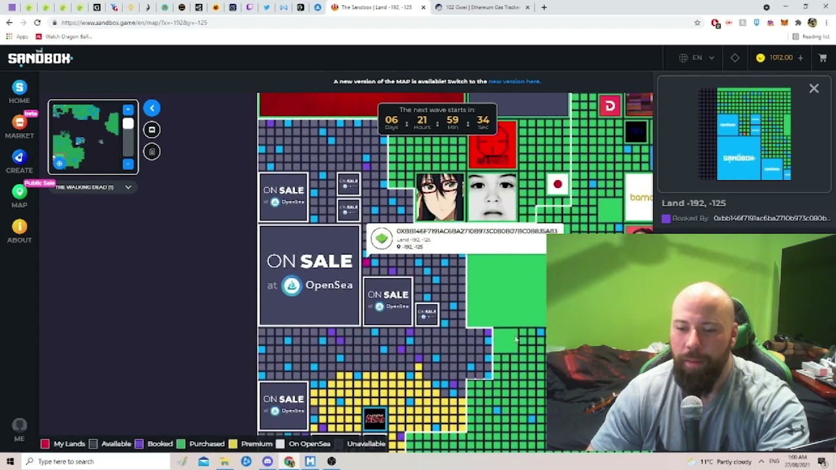Click the upper blue minimap zoom button

(x=128, y=110)
